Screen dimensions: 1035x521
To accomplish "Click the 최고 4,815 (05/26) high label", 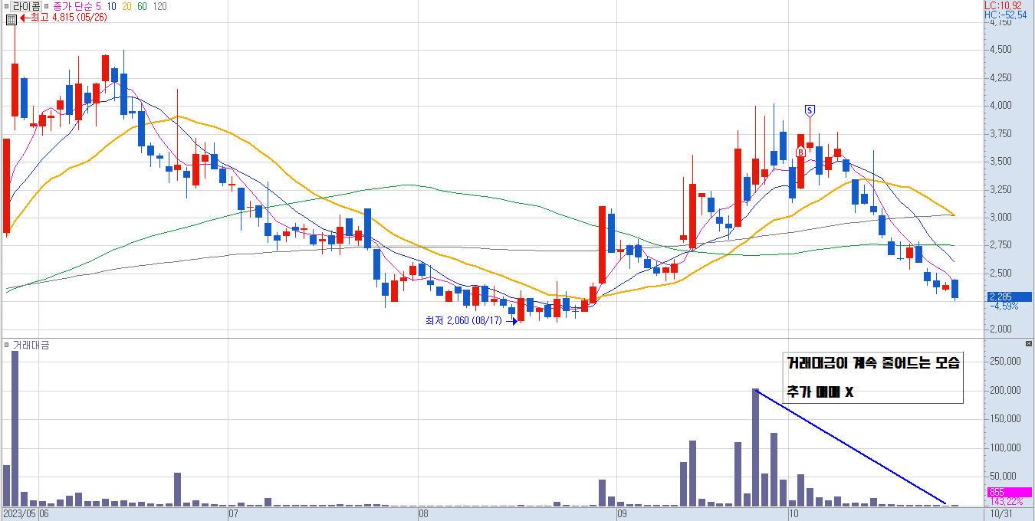I will (68, 17).
